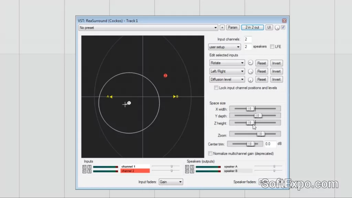The width and height of the screenshot is (352, 198).
Task: Open the No preset dropdown
Action: point(148,28)
